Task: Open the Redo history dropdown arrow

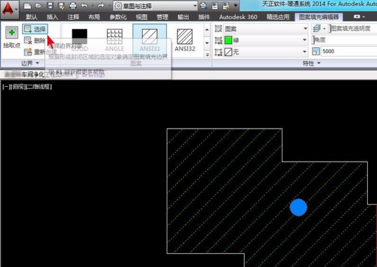Action: 109,6
